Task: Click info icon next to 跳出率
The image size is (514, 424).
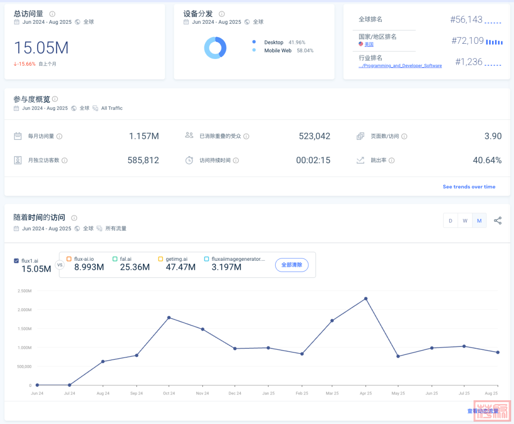Action: pos(392,160)
